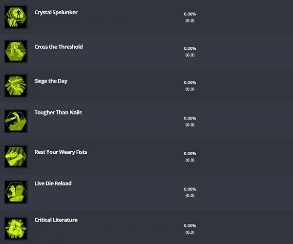
Task: Click Tougher Than Nails' 0.00% completion value
Action: 190,118
